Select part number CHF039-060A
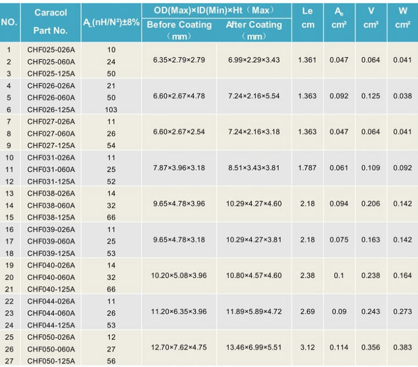The height and width of the screenshot is (367, 418). coord(51,242)
